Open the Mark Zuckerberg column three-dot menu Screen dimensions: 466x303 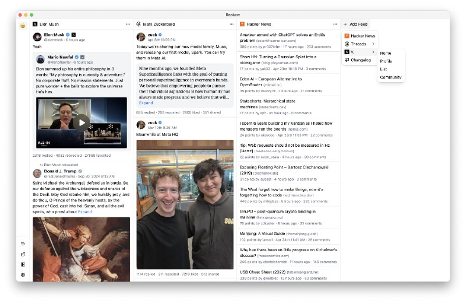(x=231, y=24)
